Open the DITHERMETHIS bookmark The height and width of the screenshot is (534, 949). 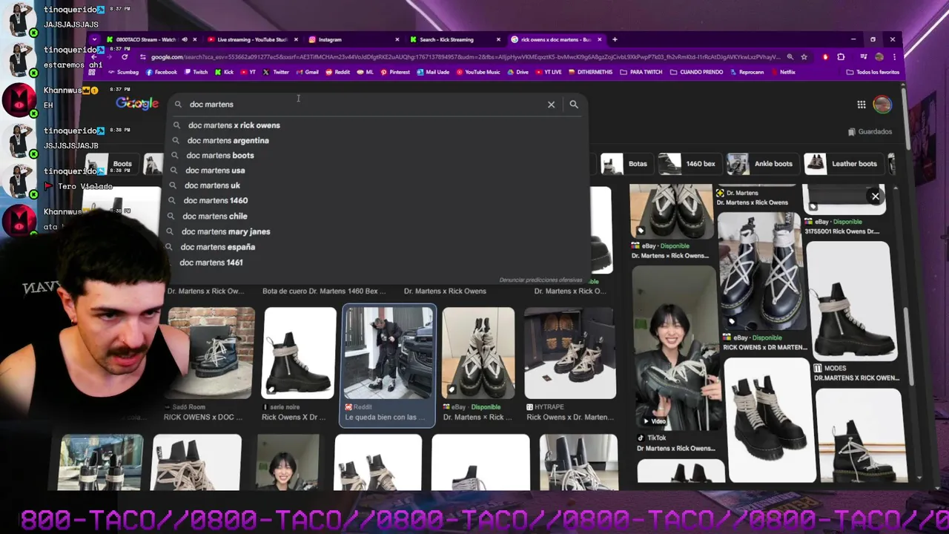(591, 72)
